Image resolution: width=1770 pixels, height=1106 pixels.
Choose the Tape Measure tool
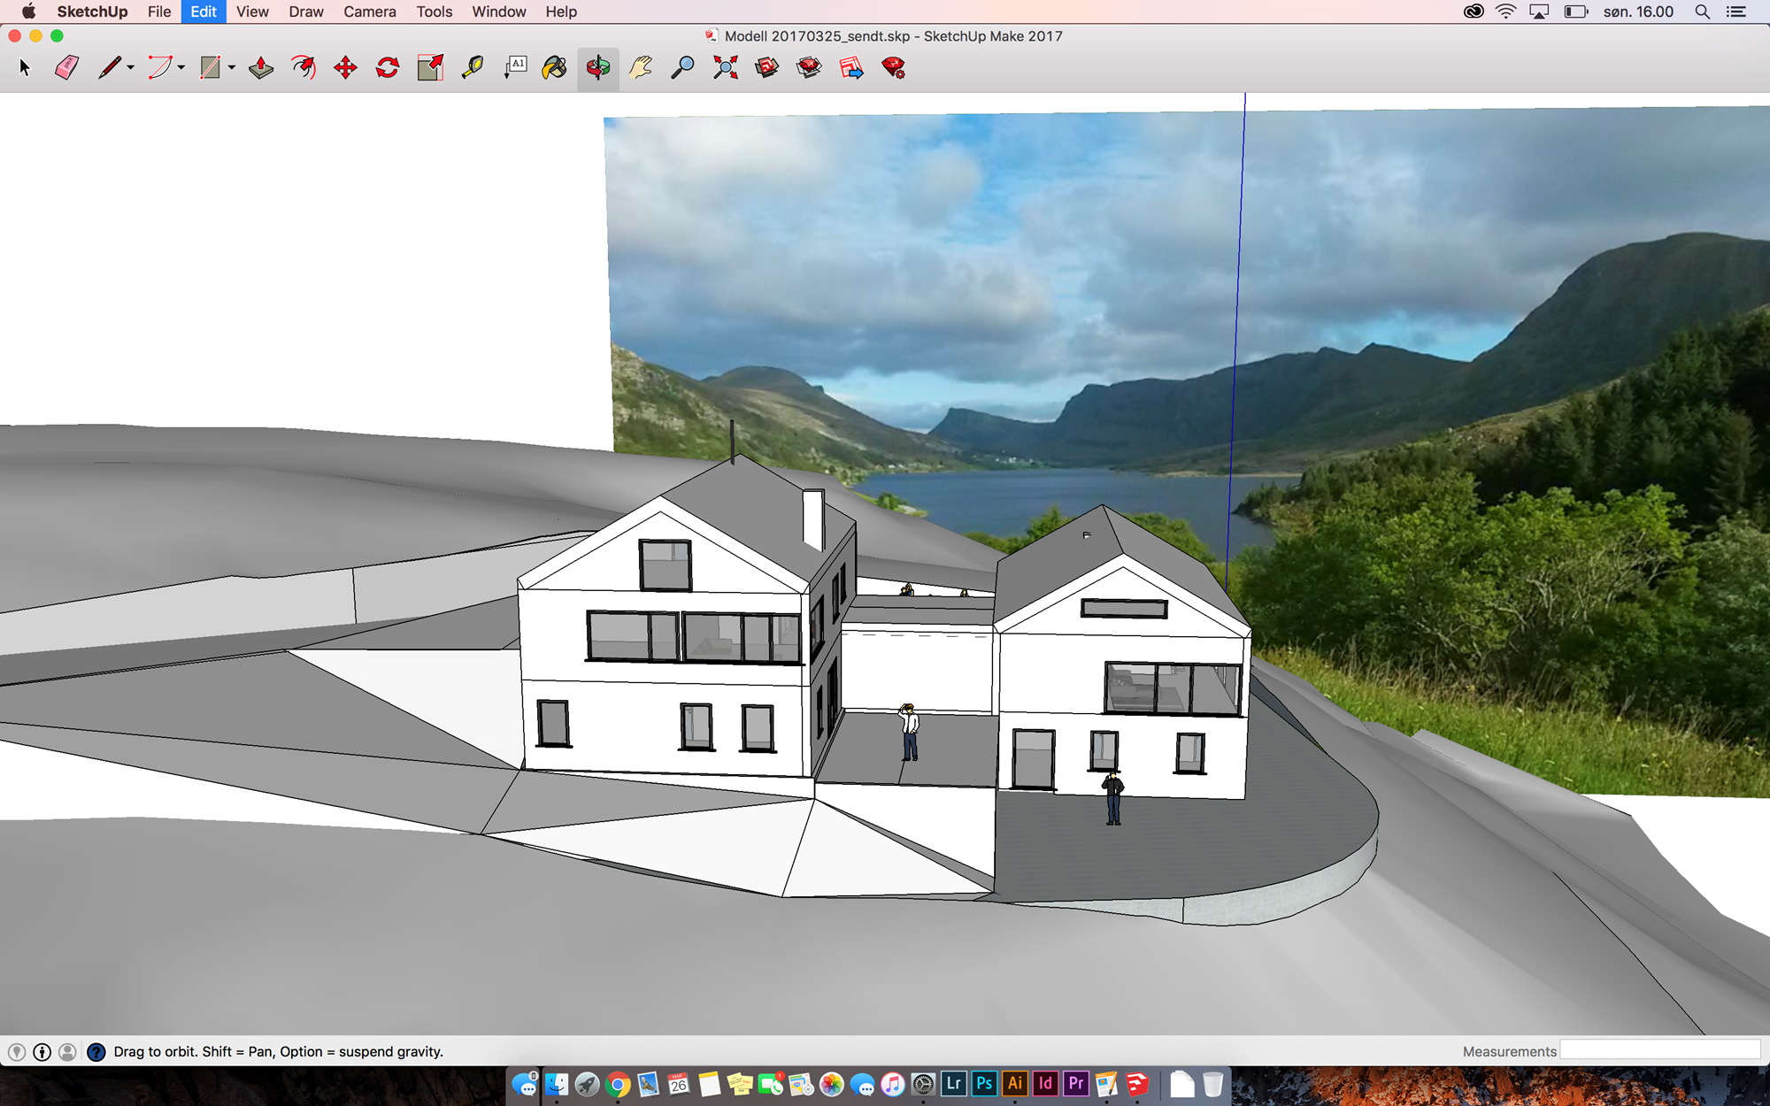tap(473, 68)
